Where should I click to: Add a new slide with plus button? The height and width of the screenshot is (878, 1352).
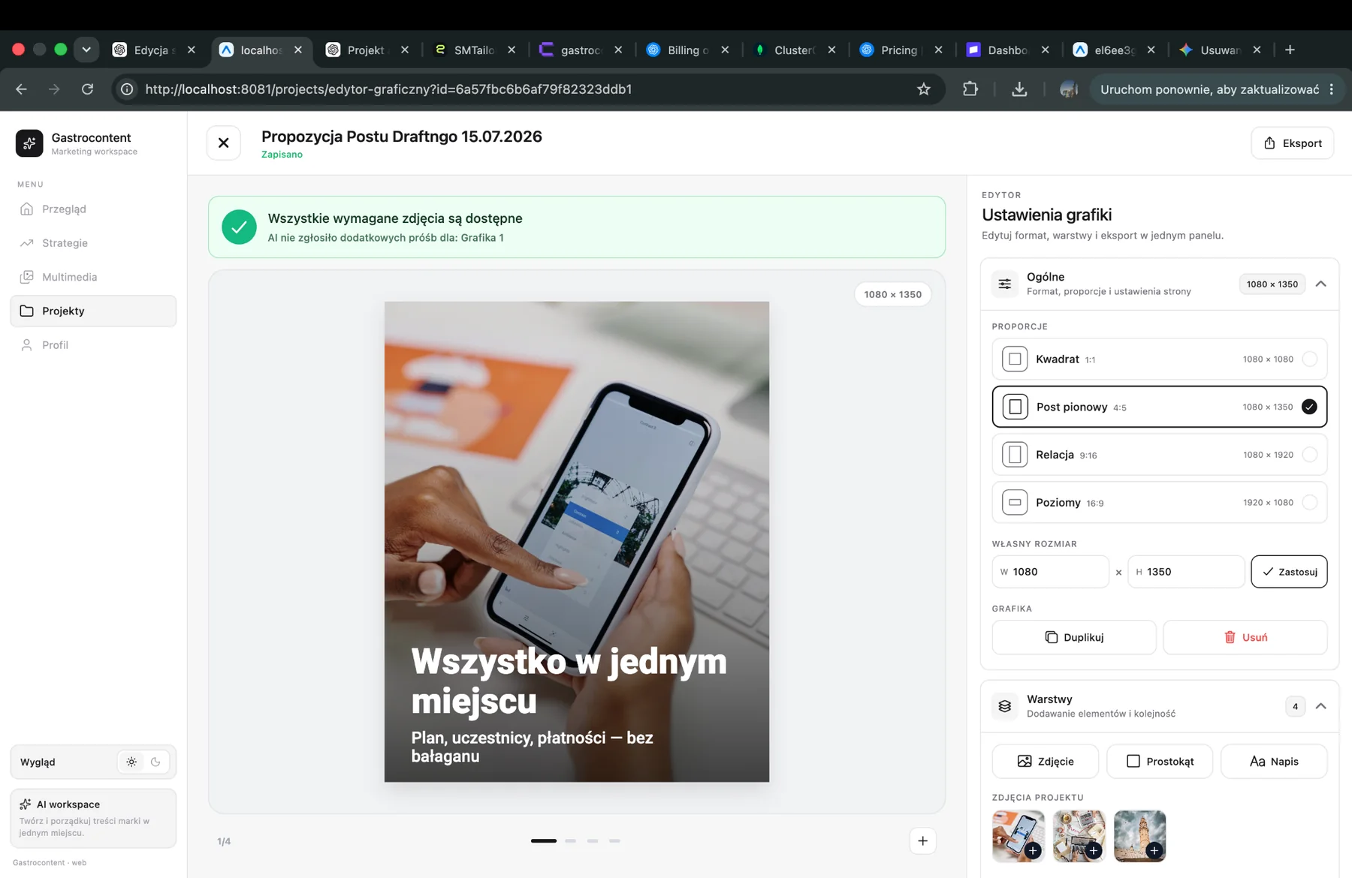[x=922, y=840]
